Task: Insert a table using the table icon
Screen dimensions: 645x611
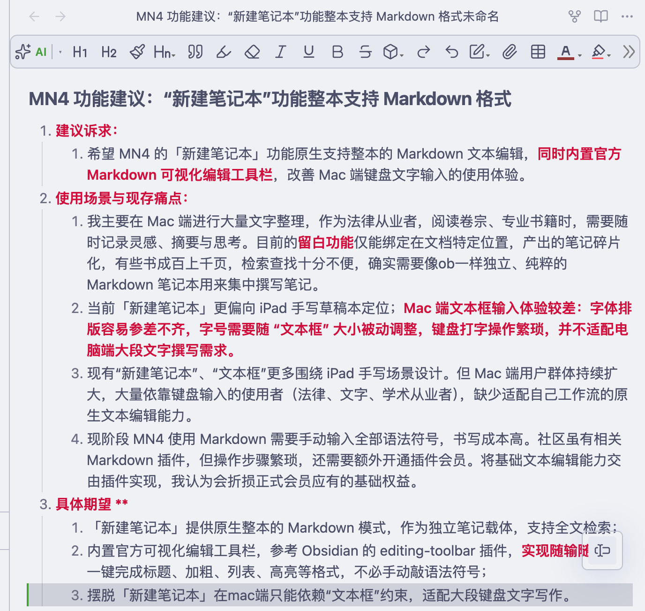Action: pos(538,52)
